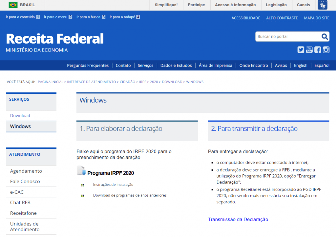Open the VLibras accessibility hands icon
The image size is (336, 237).
click(323, 5)
